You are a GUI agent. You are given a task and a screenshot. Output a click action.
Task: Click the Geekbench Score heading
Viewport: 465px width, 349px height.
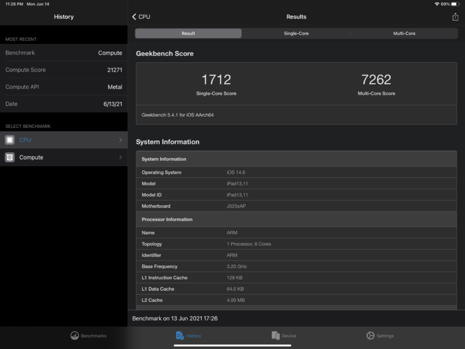click(164, 54)
